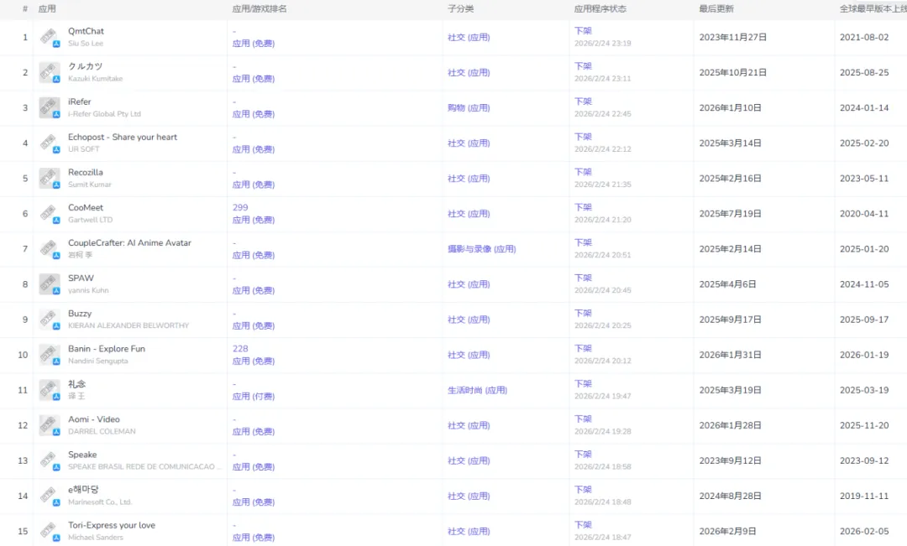Open the Recozilla app icon
Screen dimensions: 907x546
click(x=50, y=179)
